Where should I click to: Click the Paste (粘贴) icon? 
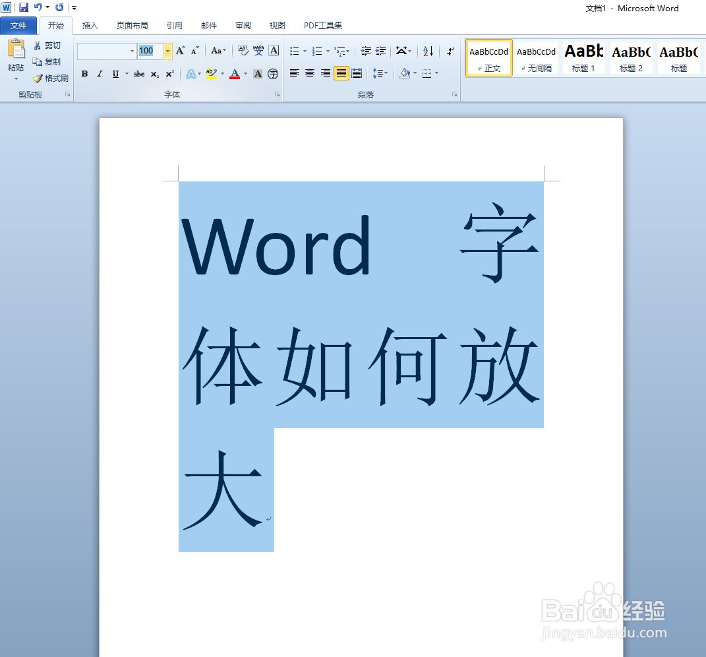click(16, 49)
